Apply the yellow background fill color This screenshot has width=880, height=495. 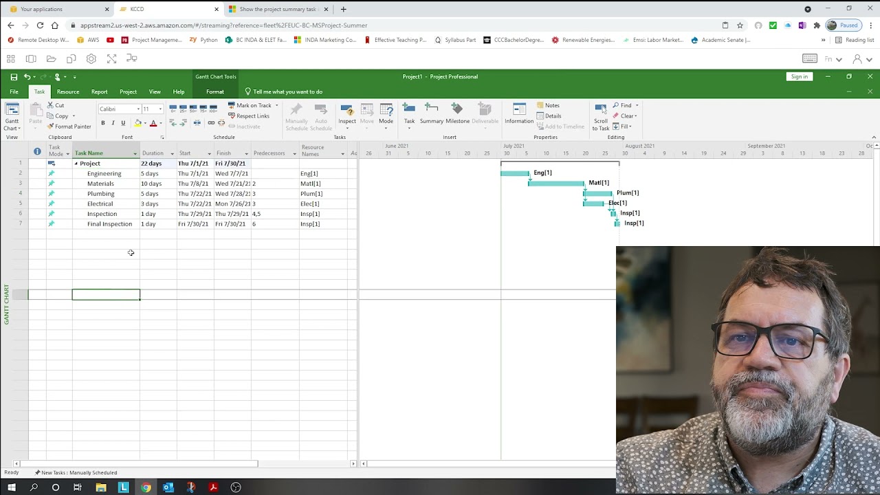(x=138, y=123)
